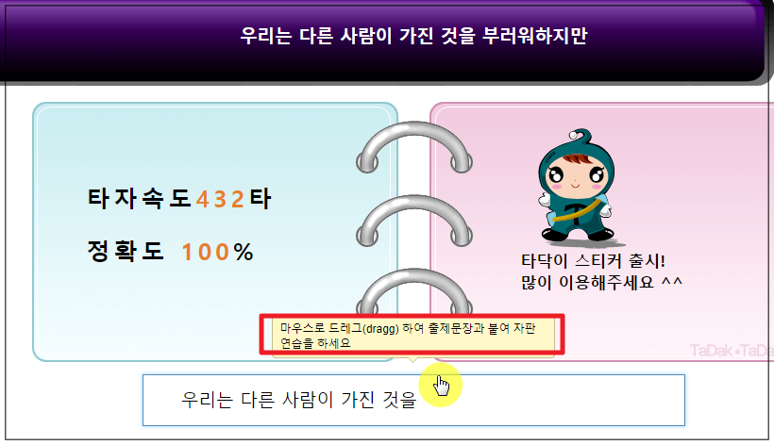Click the orange accuracy value 100
The width and height of the screenshot is (774, 445).
[206, 252]
